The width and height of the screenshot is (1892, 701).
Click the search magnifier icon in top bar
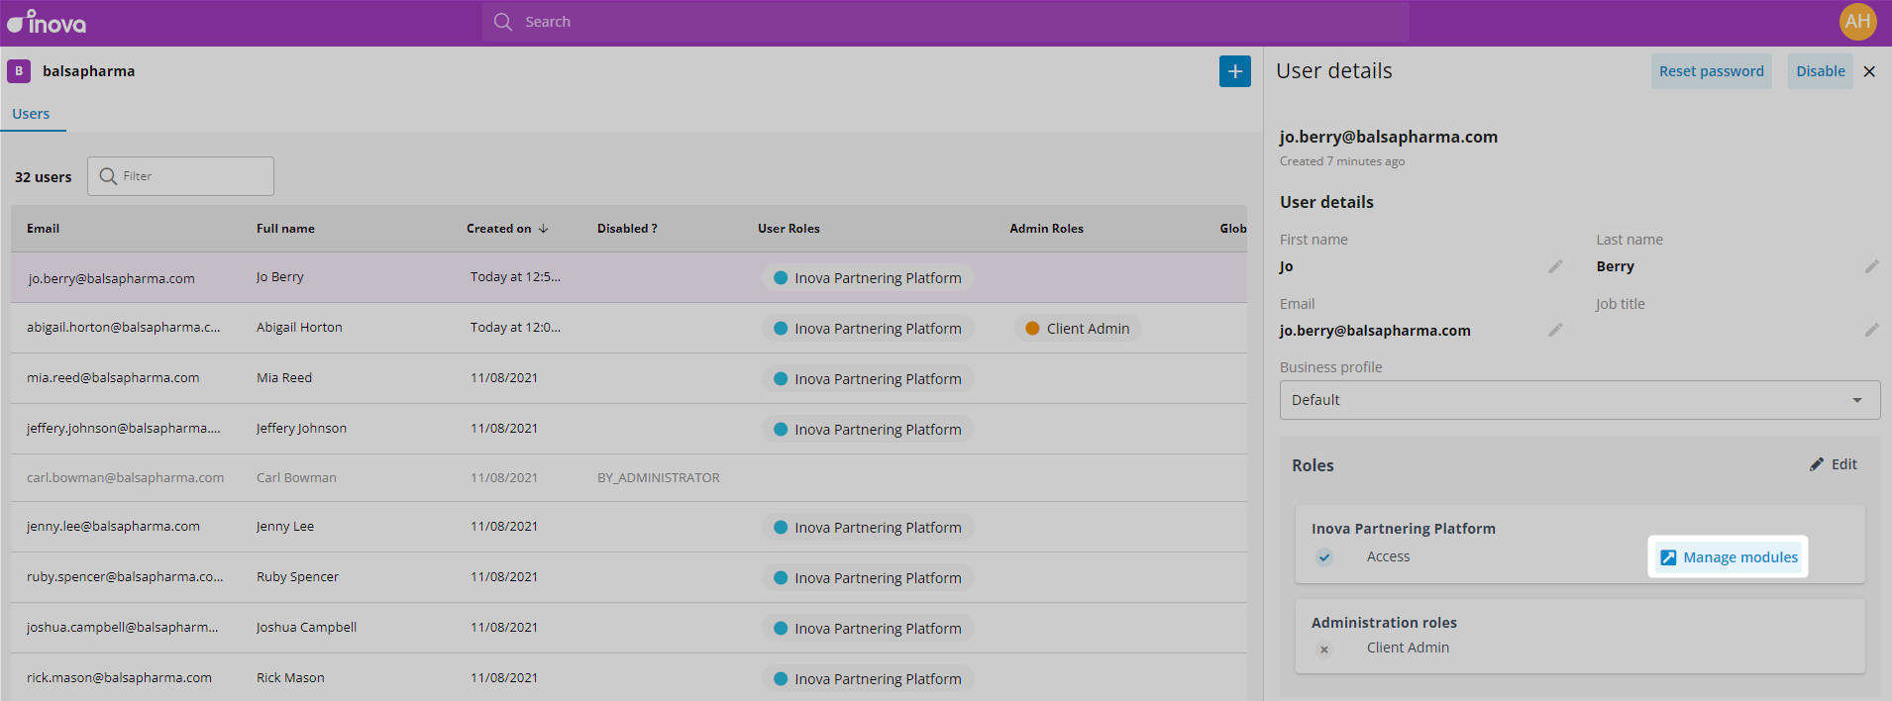pyautogui.click(x=503, y=22)
